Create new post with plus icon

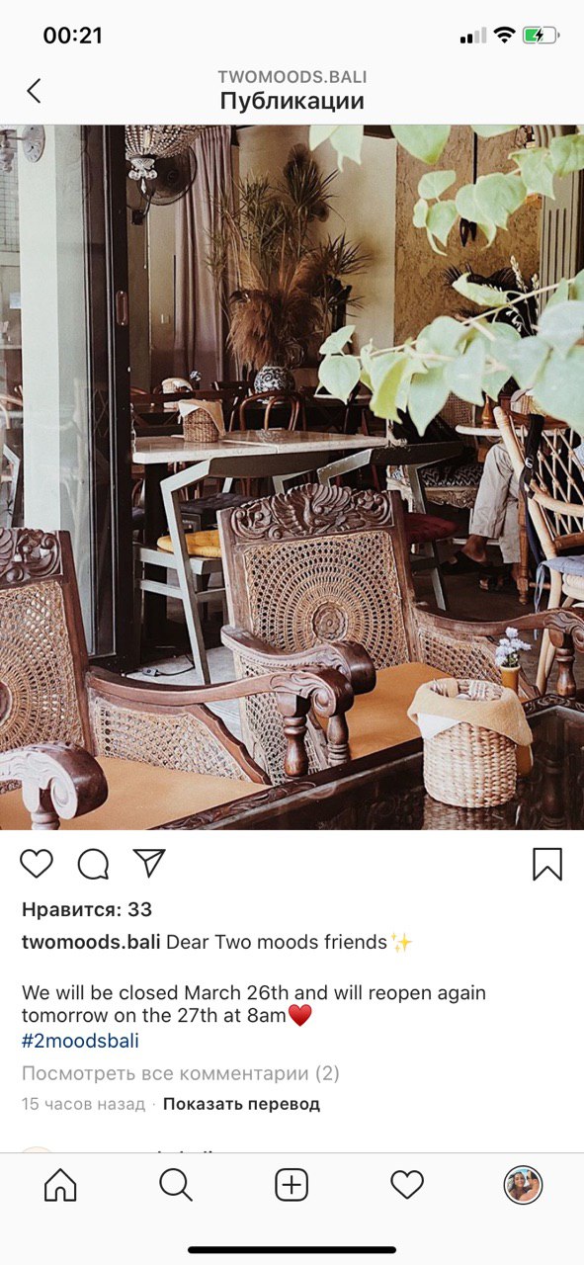click(292, 1184)
